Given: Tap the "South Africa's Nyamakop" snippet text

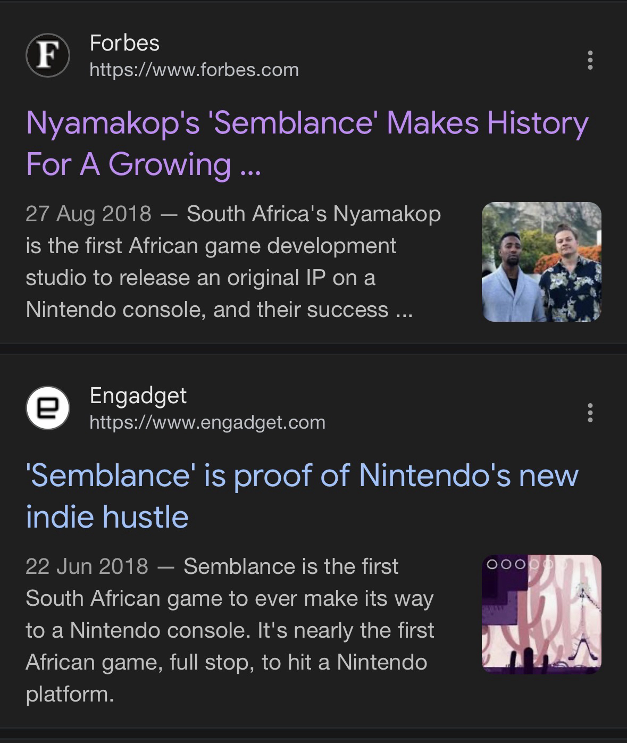Looking at the screenshot, I should click(314, 214).
